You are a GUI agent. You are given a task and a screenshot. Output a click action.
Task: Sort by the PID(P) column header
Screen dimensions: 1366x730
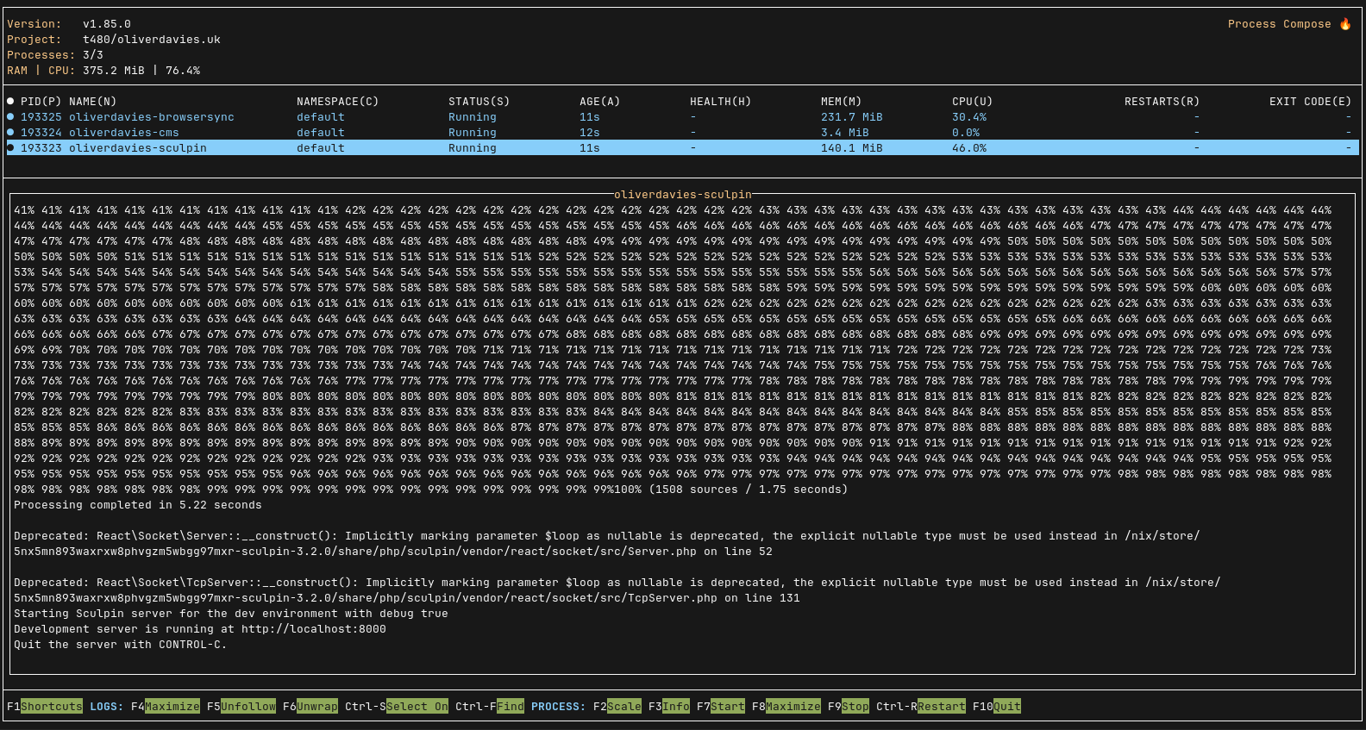pos(41,102)
